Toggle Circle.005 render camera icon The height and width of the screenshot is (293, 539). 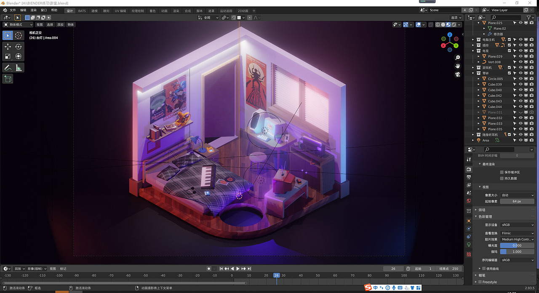click(x=531, y=79)
